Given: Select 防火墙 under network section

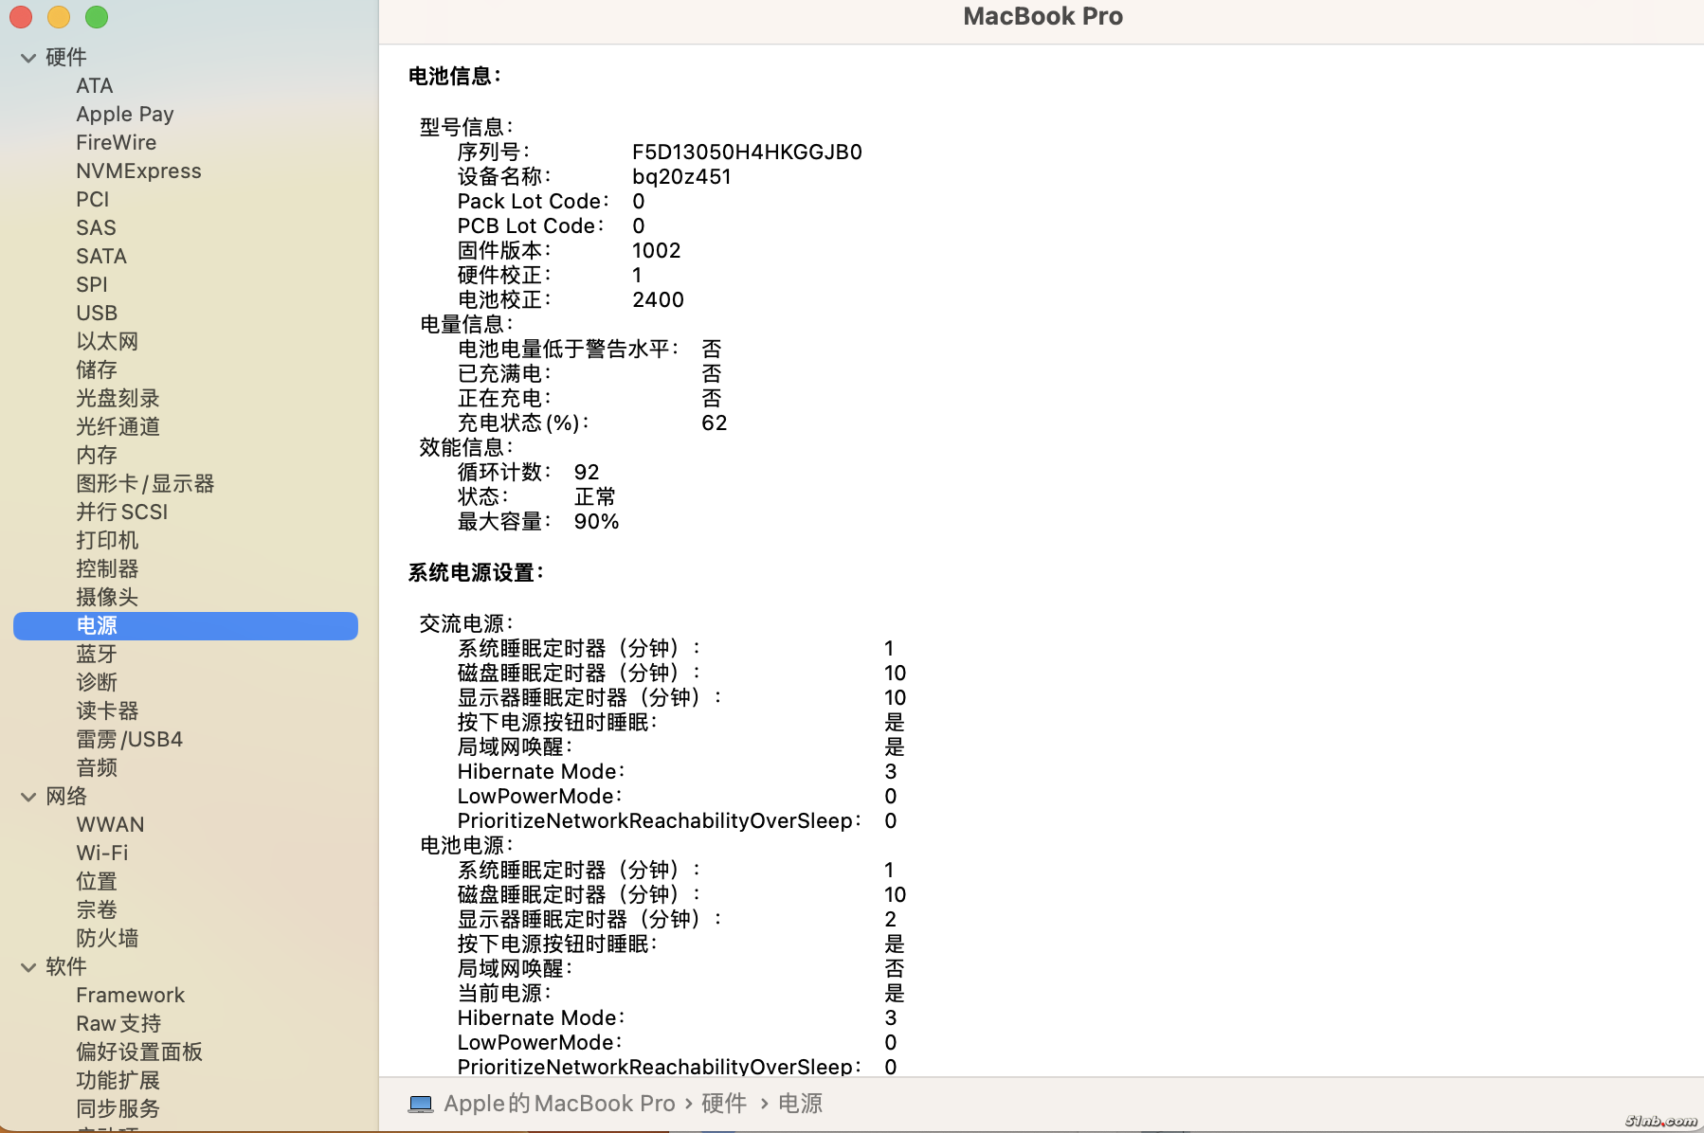Looking at the screenshot, I should 107,938.
